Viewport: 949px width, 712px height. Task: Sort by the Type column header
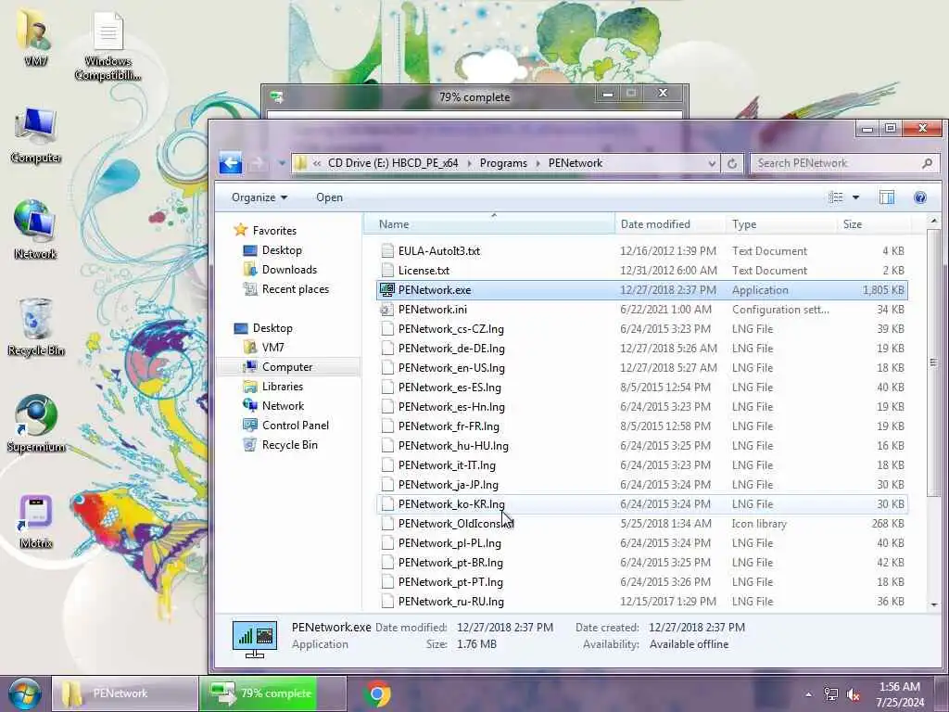(x=780, y=224)
